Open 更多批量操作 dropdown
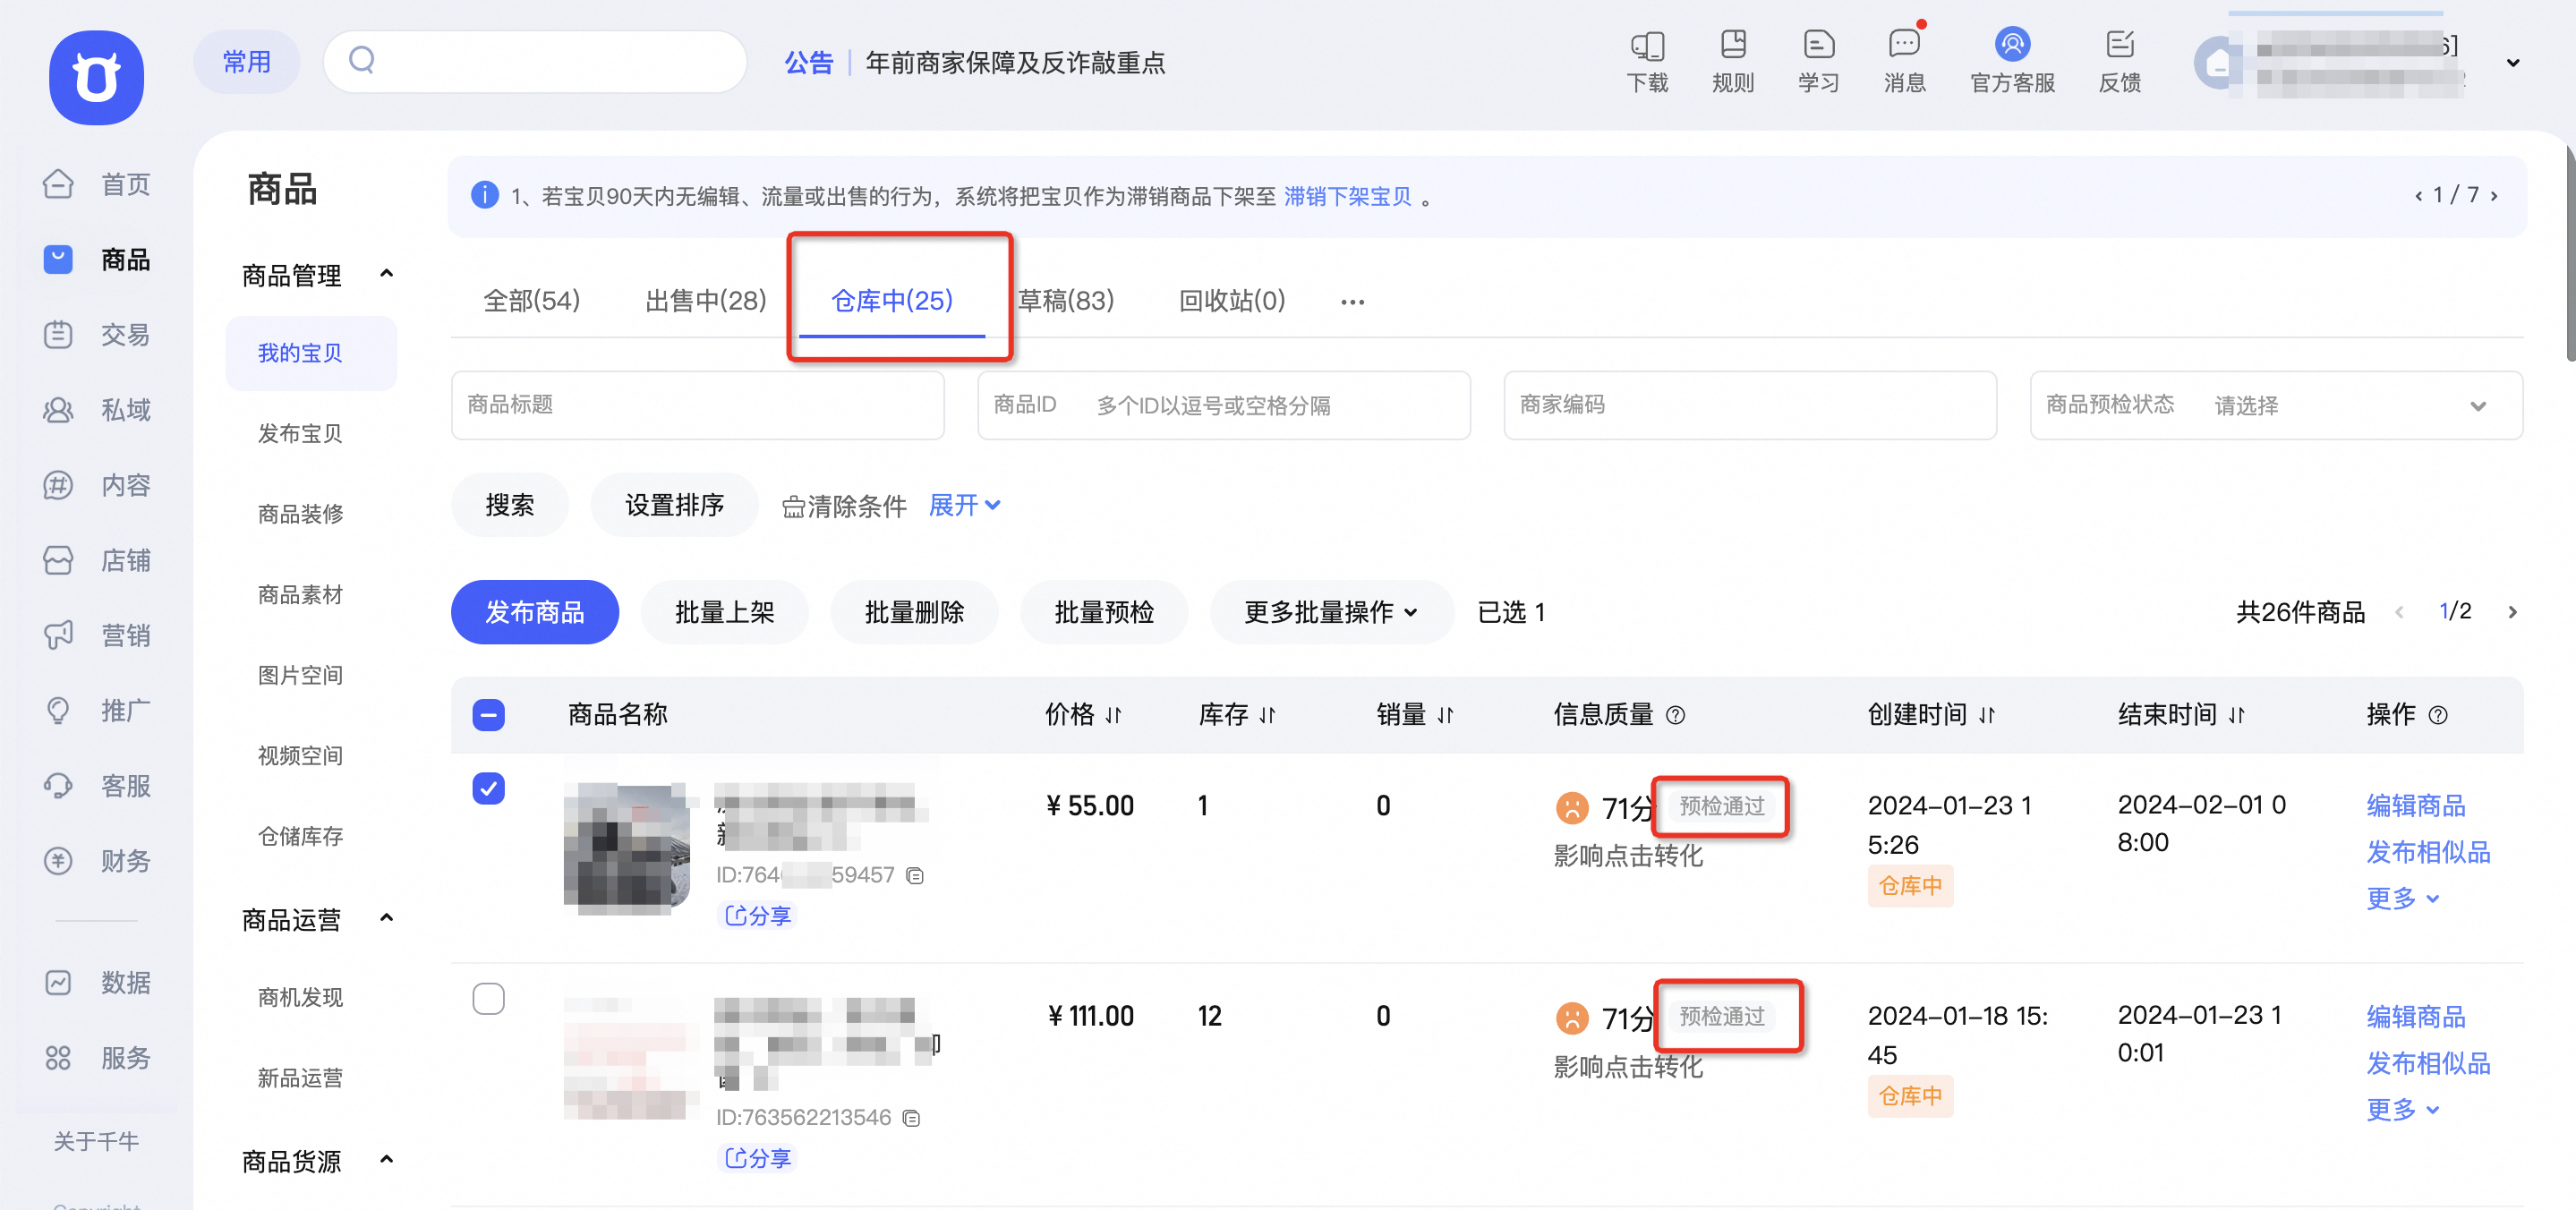Screen dimensions: 2576x1210 pyautogui.click(x=1331, y=612)
